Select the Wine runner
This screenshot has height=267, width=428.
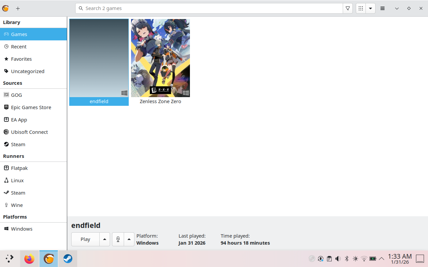pos(17,205)
